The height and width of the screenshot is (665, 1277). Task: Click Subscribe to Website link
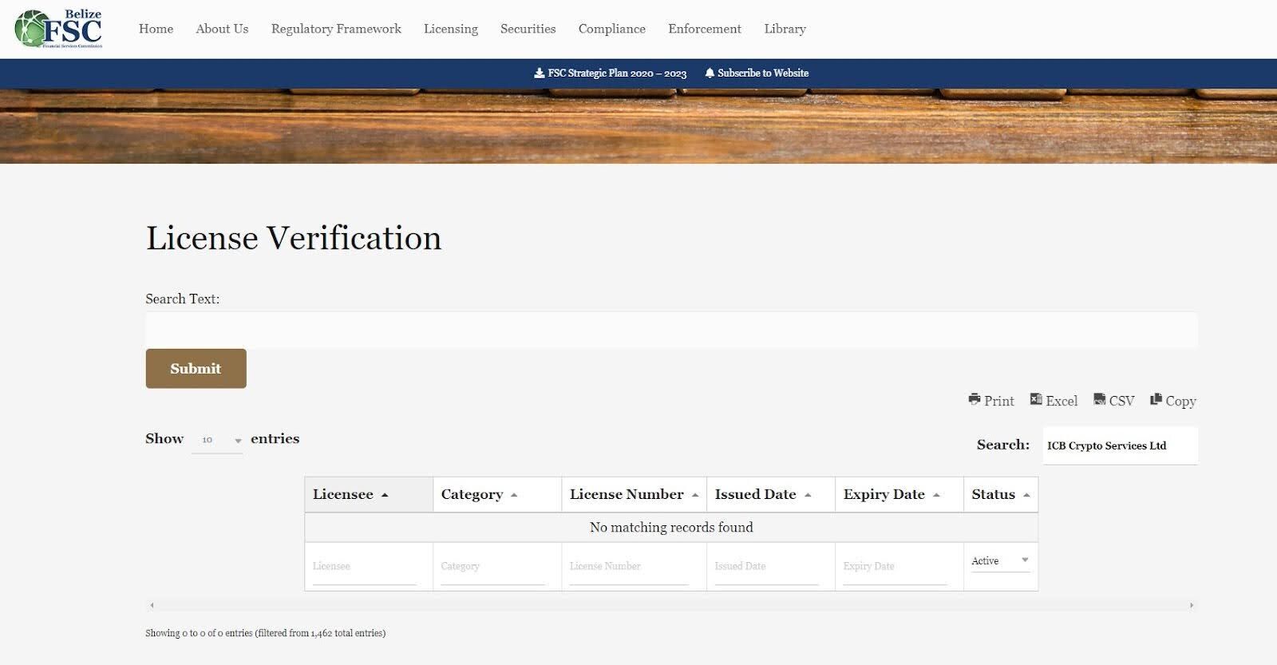757,73
